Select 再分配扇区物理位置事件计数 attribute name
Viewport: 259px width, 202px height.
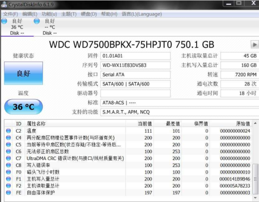[x=70, y=138]
